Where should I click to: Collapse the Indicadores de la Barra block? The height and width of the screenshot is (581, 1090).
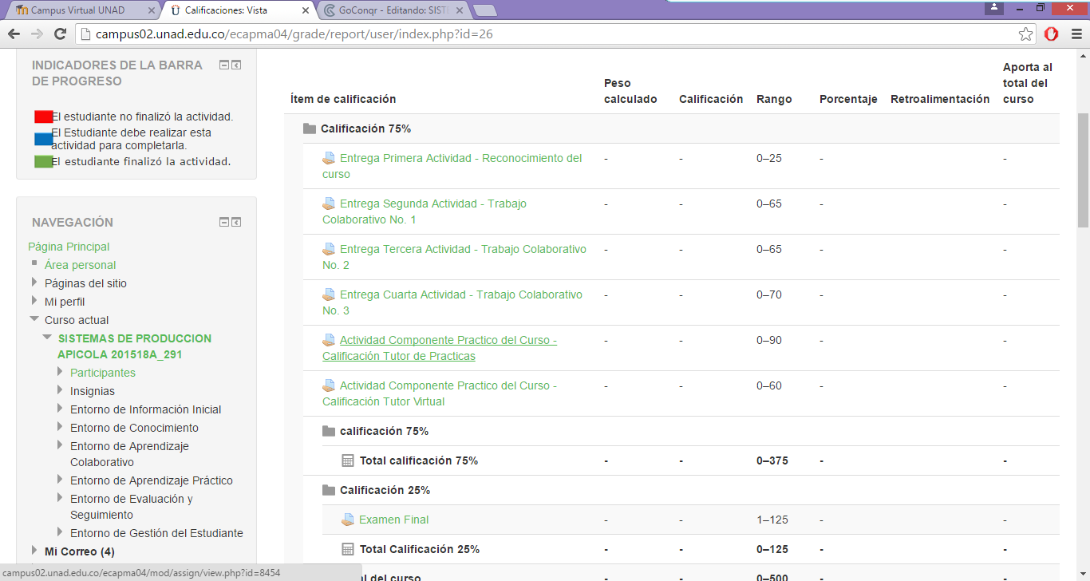(x=224, y=65)
